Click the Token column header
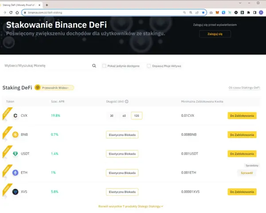This screenshot has width=266, height=213. 10,102
